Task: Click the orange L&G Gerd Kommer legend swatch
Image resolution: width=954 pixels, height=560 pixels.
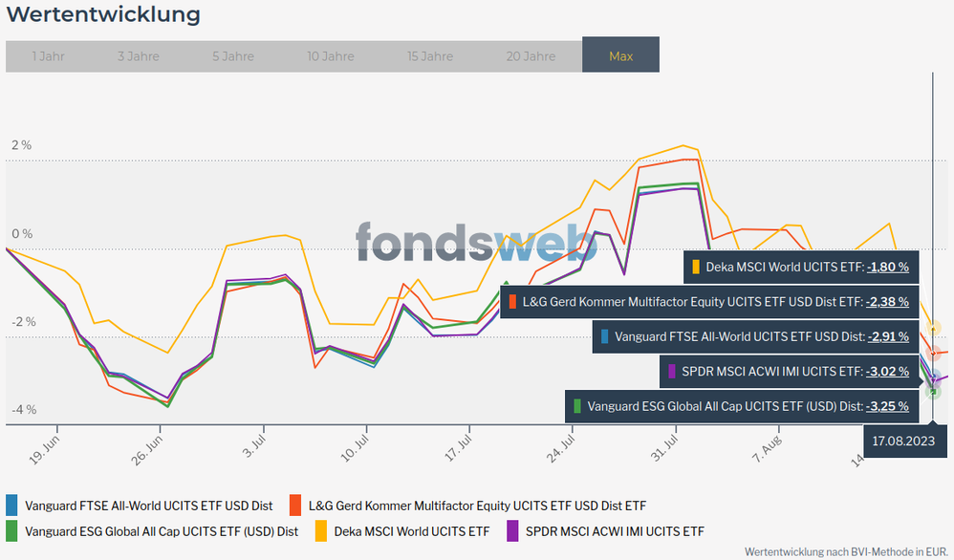Action: pyautogui.click(x=295, y=506)
